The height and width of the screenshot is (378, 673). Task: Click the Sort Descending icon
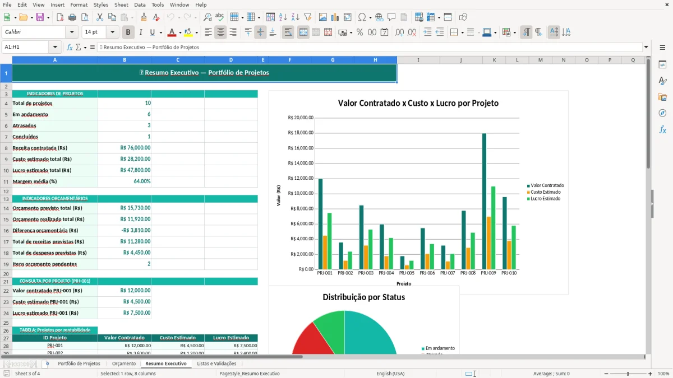click(295, 17)
